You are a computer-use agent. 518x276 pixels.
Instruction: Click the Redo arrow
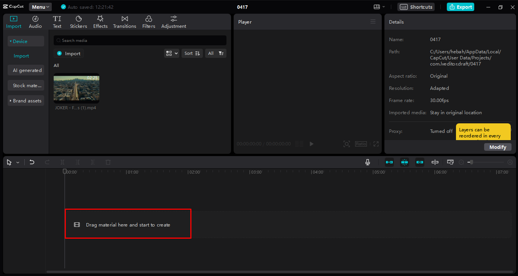click(47, 162)
